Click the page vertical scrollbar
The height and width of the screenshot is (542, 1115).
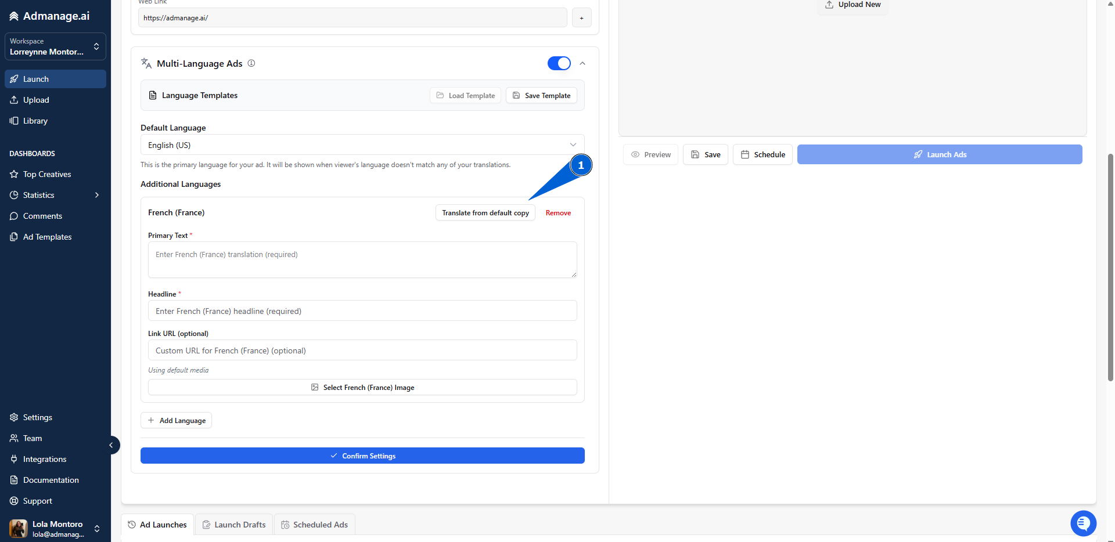pyautogui.click(x=1110, y=267)
